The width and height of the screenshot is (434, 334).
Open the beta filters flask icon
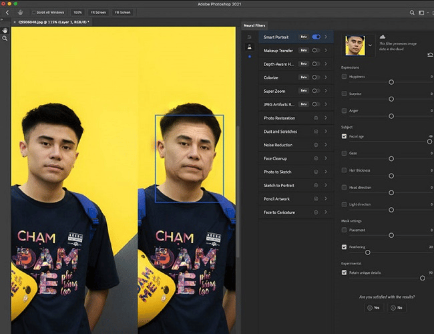tap(250, 47)
